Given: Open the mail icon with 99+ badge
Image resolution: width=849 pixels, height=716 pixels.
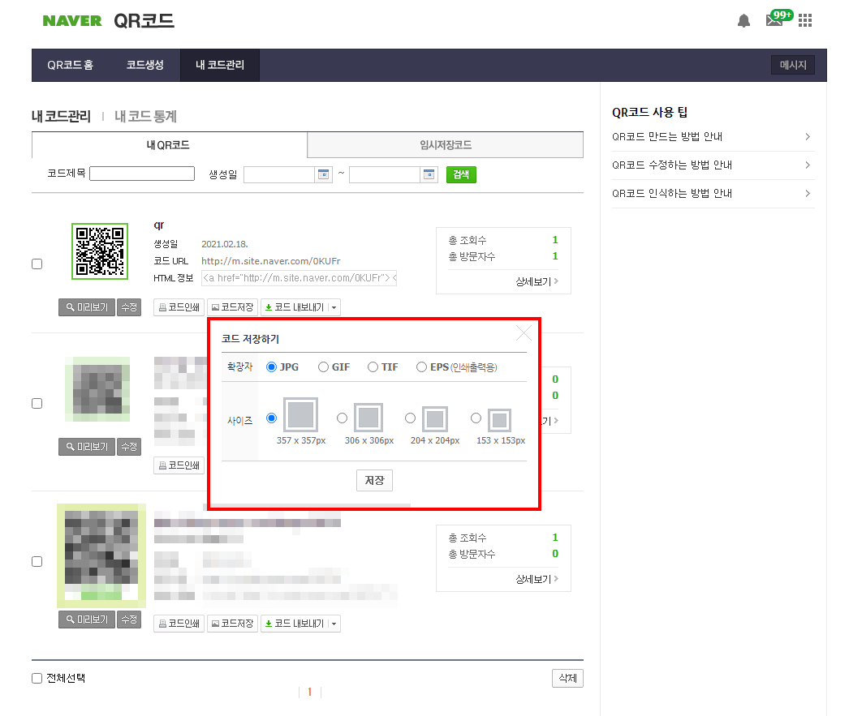Looking at the screenshot, I should click(778, 19).
